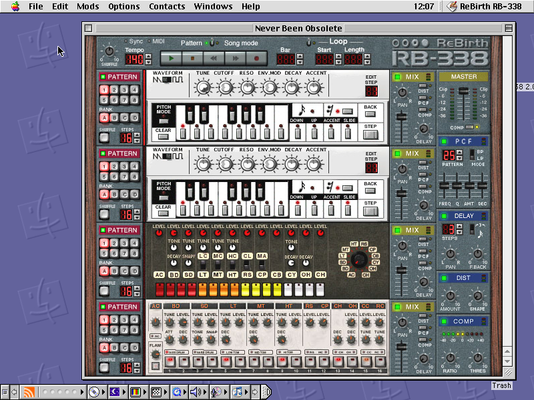Viewport: 534px width, 400px height.
Task: Click the CLEAR button on the top 303
Action: point(163,137)
